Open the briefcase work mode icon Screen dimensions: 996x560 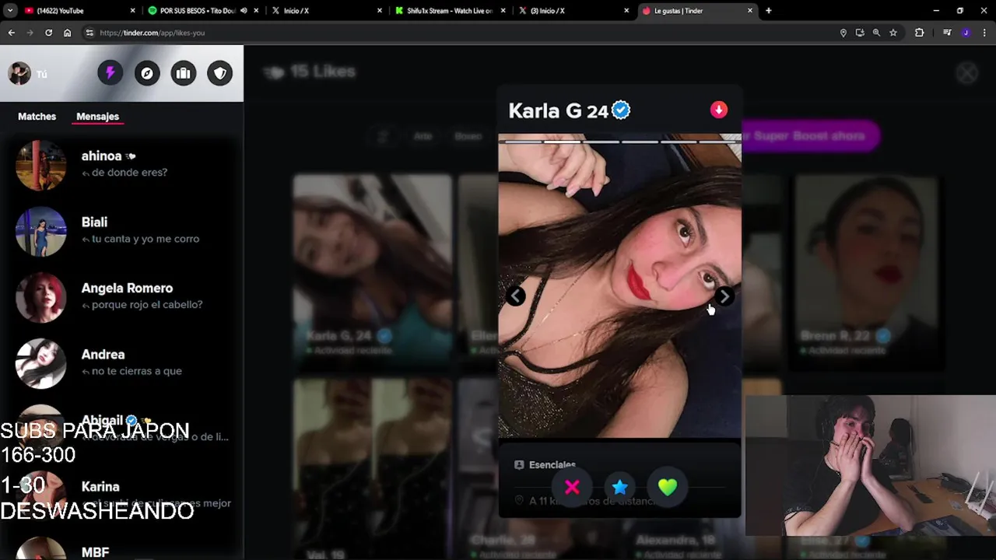184,73
